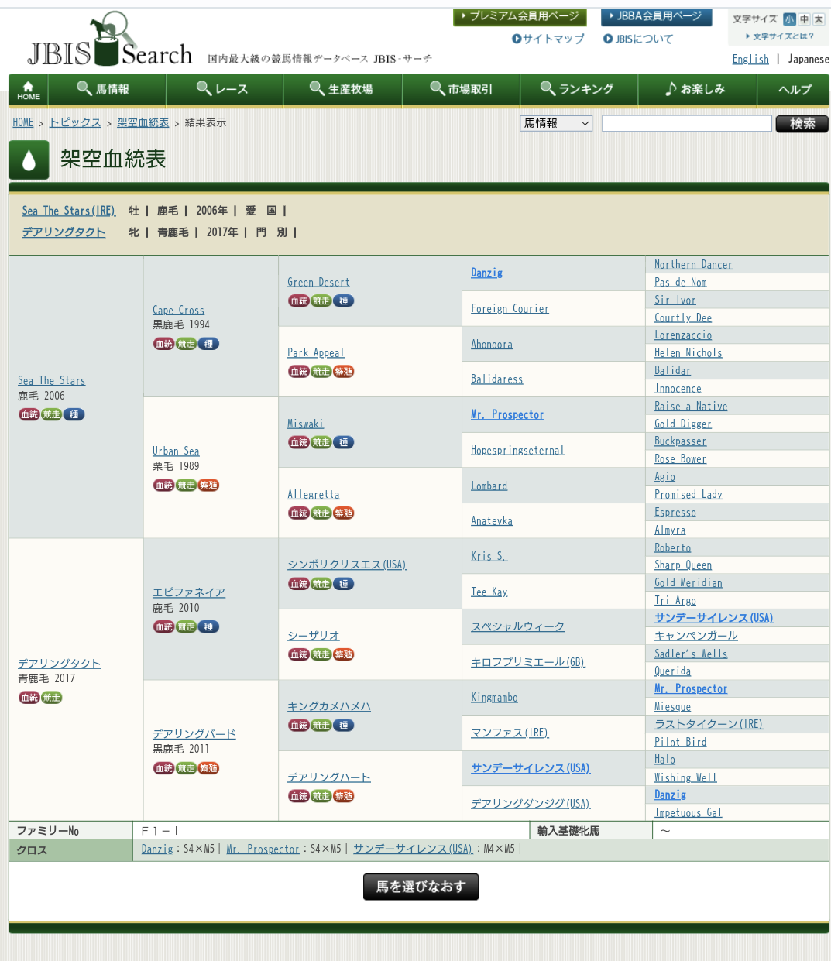
Task: Open JBBA会員用ページ button
Action: pos(656,16)
